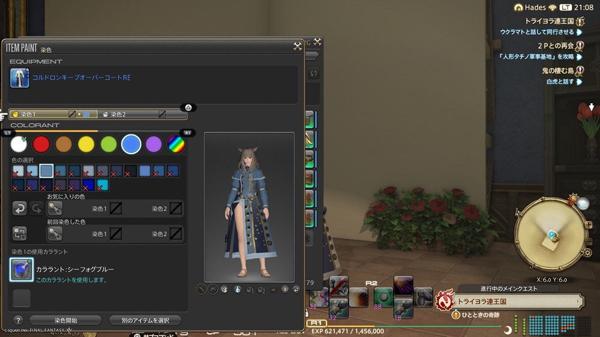Use the white-orange swirl hotbar action
600x337 pixels.
pyautogui.click(x=359, y=298)
